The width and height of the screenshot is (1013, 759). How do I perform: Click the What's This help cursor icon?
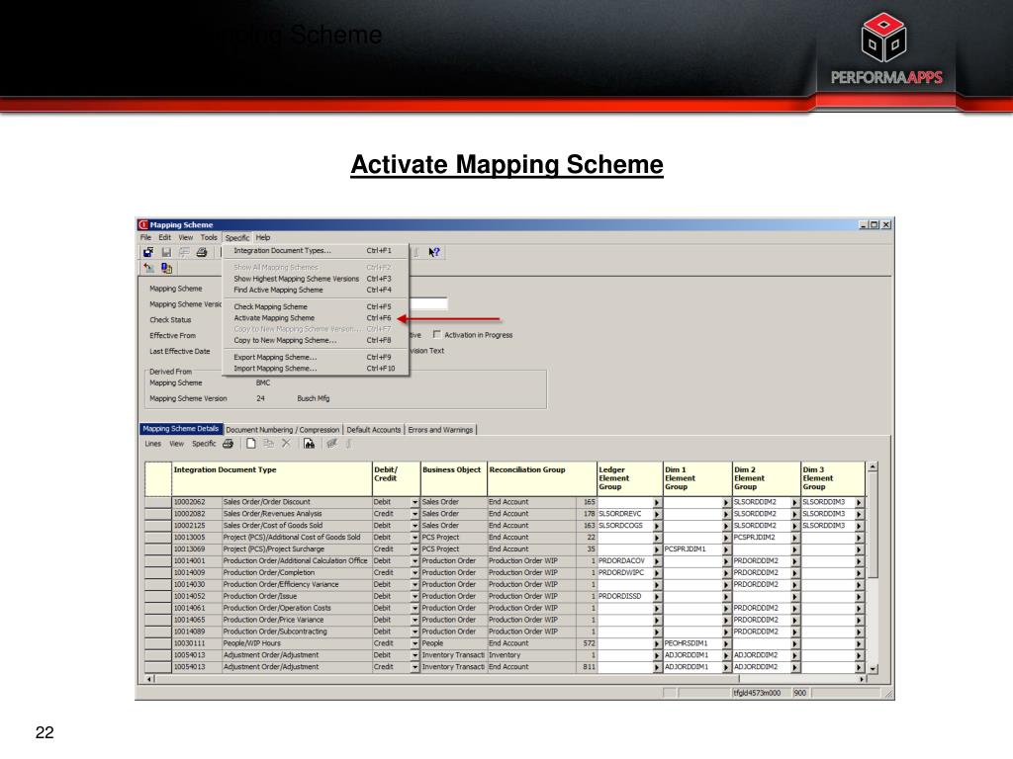(434, 252)
